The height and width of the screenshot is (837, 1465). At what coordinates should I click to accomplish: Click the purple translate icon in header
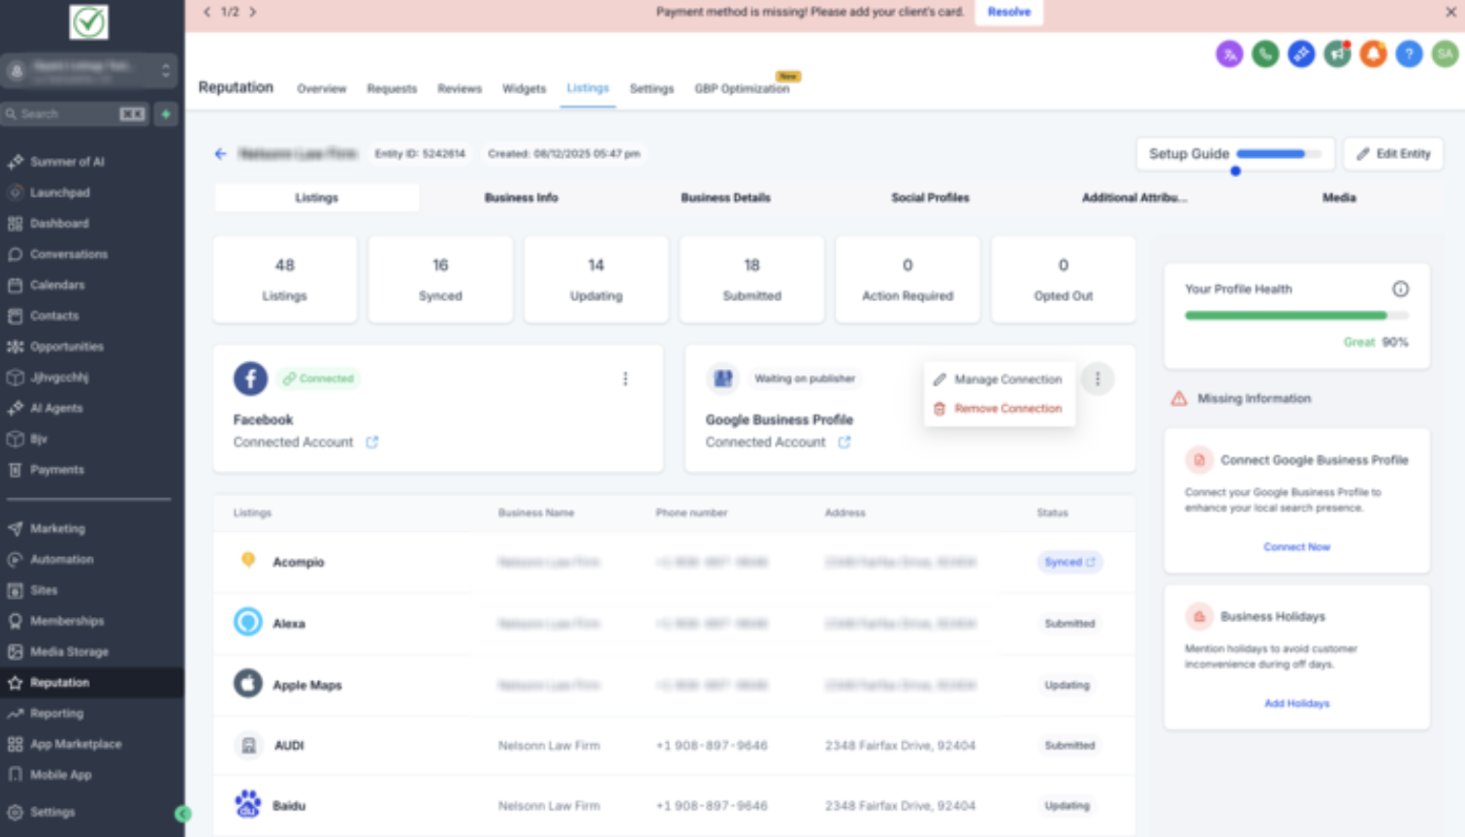point(1229,54)
